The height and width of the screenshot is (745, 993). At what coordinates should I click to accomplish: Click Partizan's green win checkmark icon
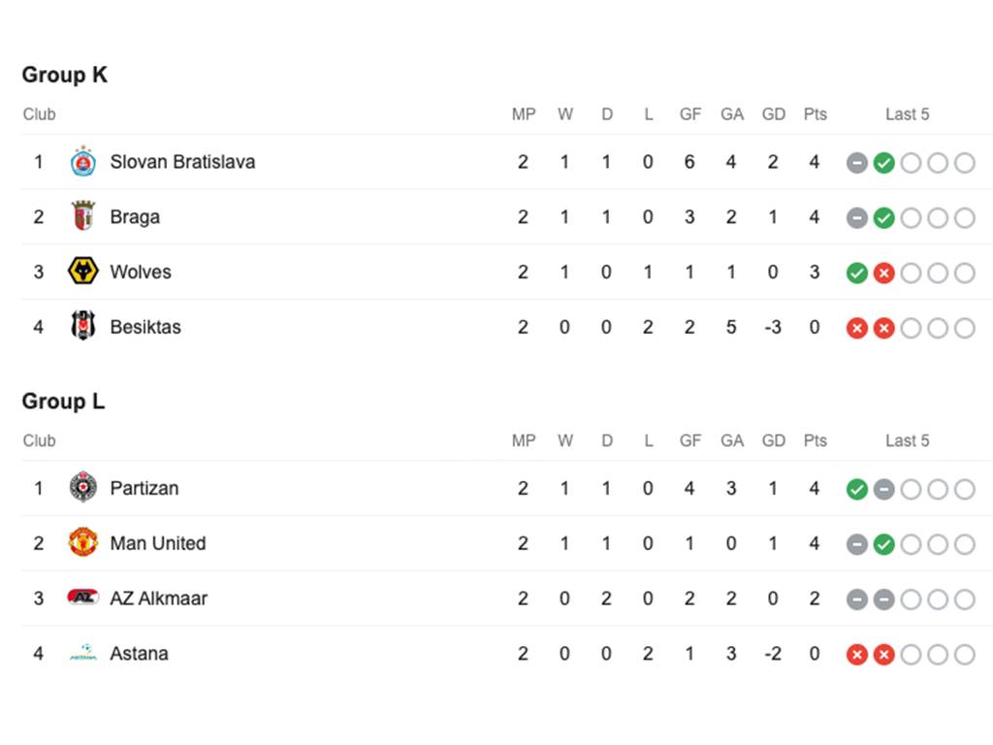point(856,489)
